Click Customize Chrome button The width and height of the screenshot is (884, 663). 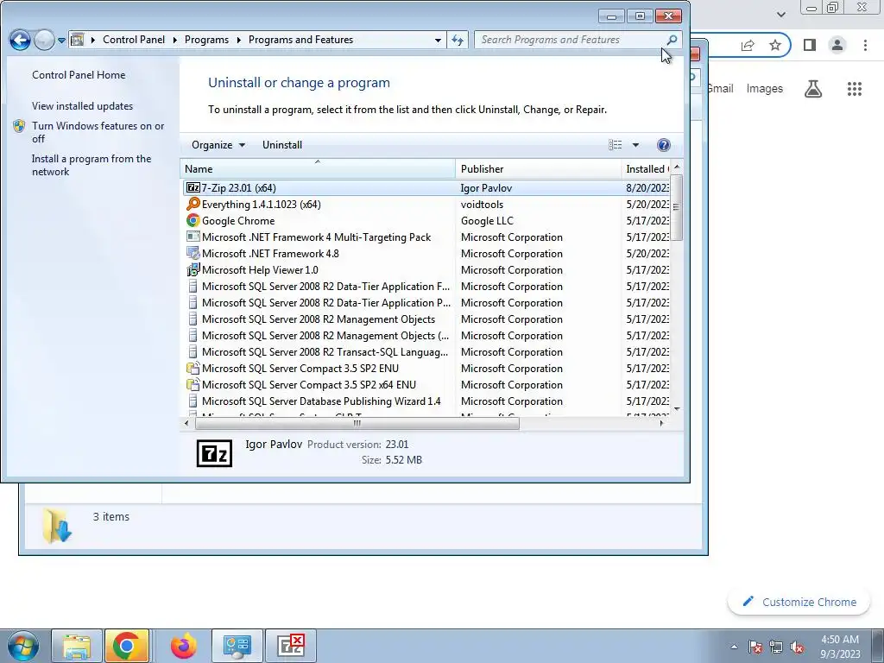point(799,602)
